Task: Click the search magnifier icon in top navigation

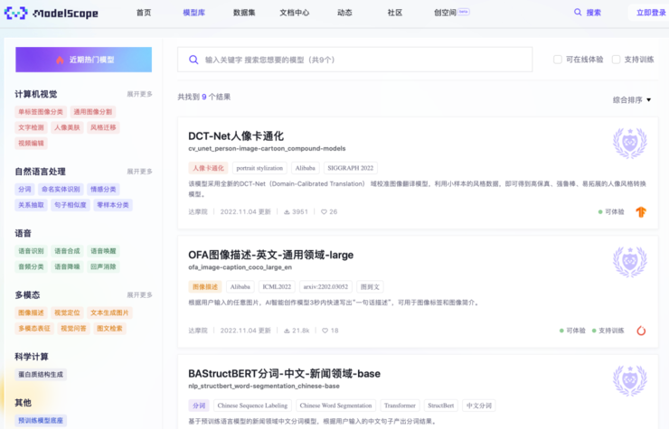Action: click(578, 12)
